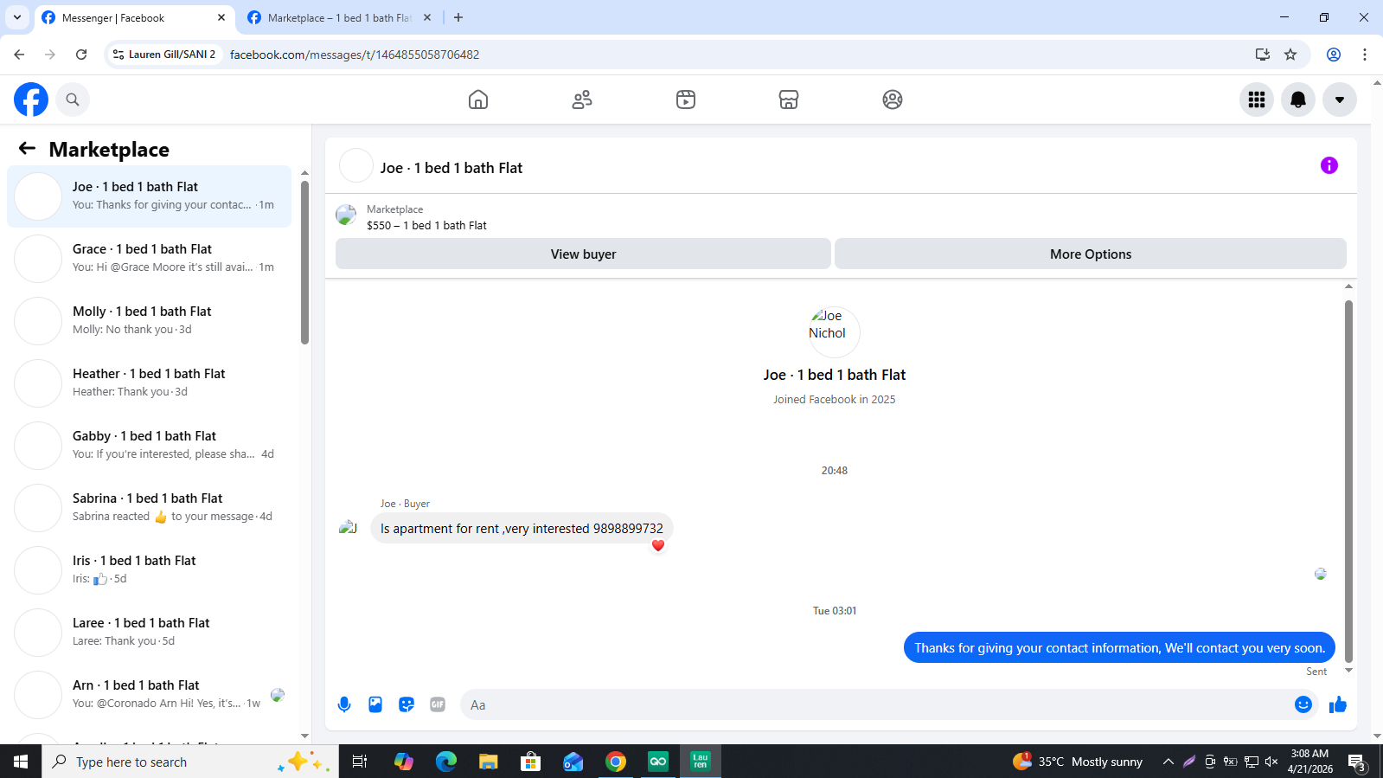
Task: Open Joe's 1 bed 1 bath Flat chat
Action: [x=149, y=196]
